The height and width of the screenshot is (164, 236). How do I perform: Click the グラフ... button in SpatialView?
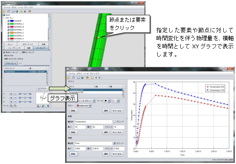43,89
